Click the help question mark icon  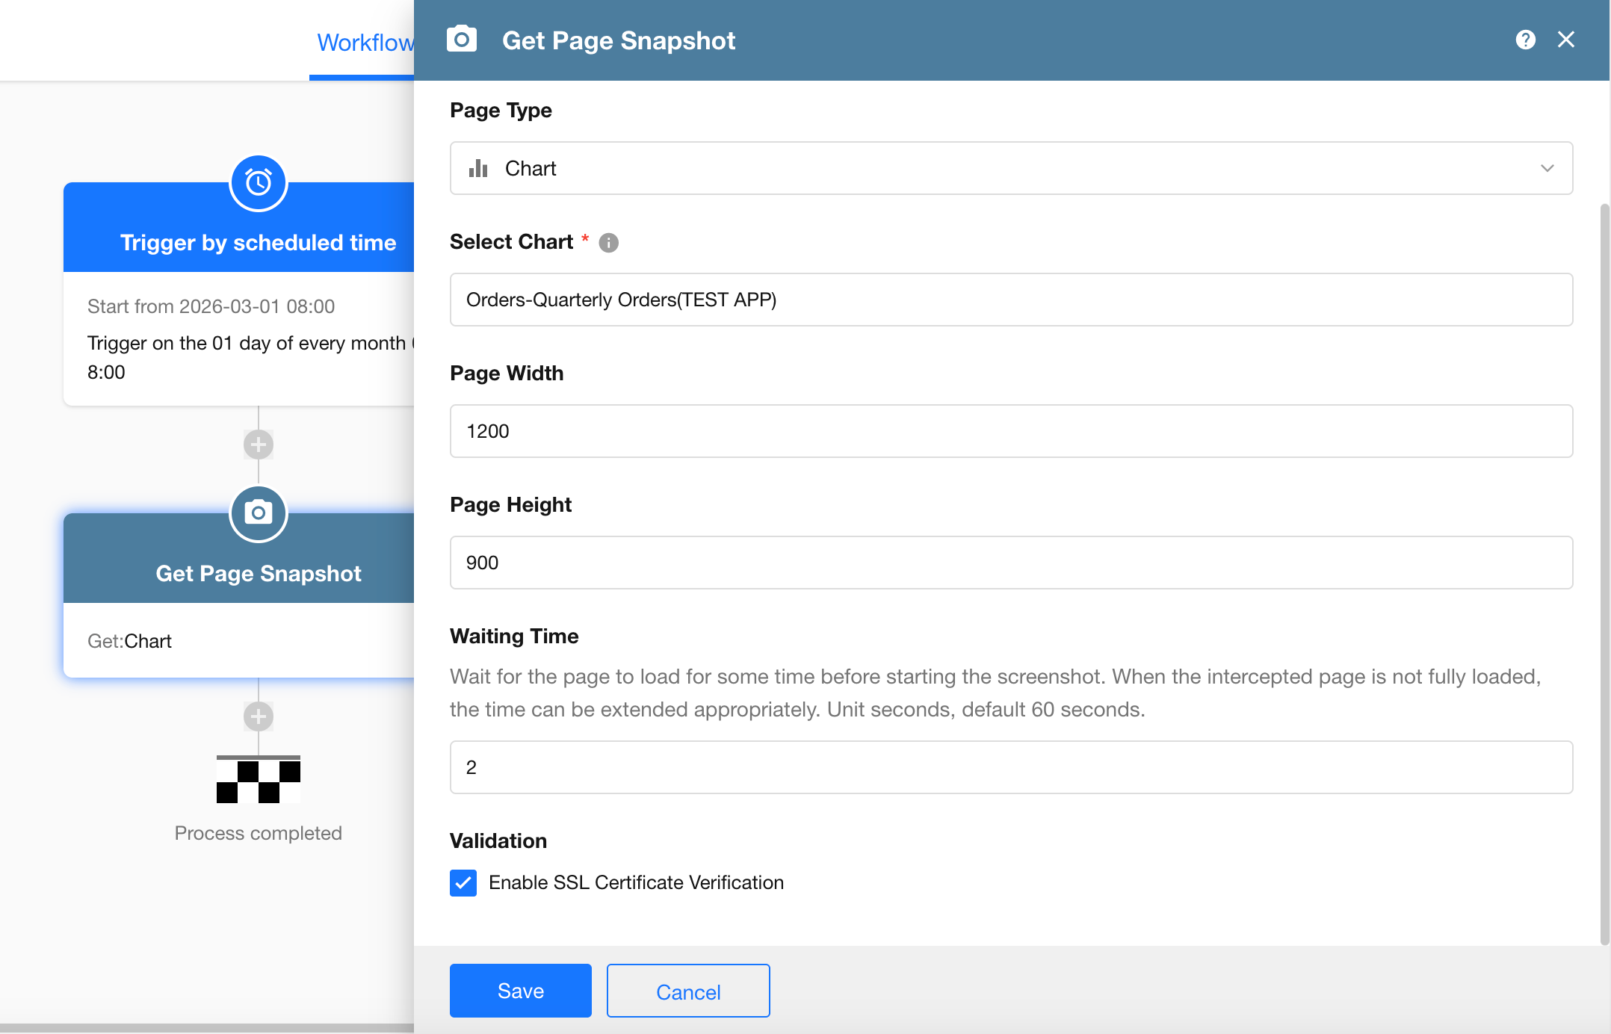click(x=1525, y=40)
